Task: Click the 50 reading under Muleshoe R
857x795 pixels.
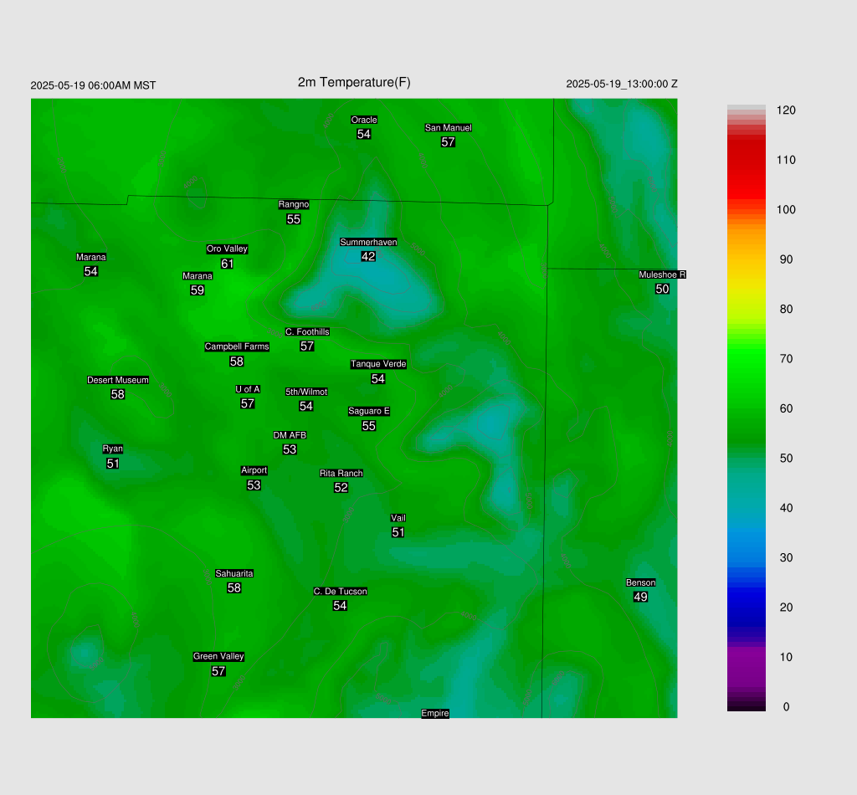Action: click(662, 289)
